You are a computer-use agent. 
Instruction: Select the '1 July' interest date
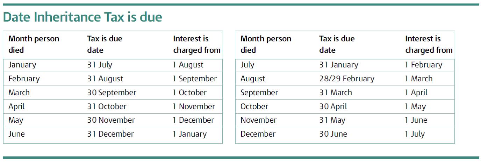415,134
